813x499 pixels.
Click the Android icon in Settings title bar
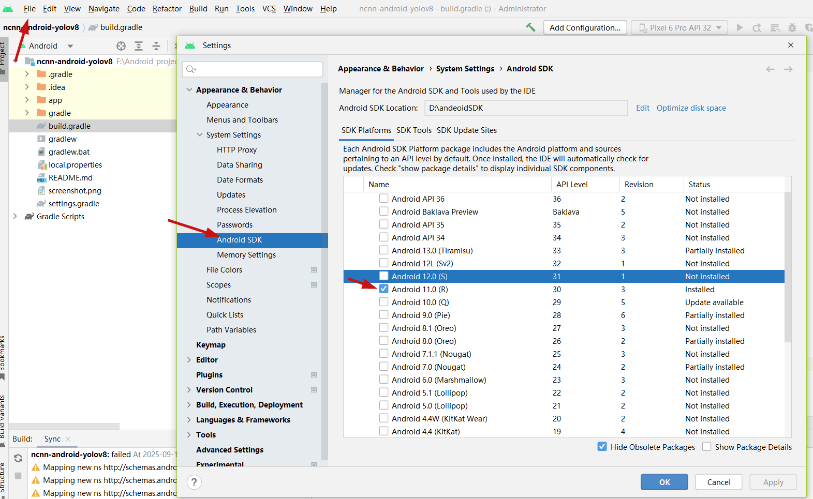pos(190,46)
